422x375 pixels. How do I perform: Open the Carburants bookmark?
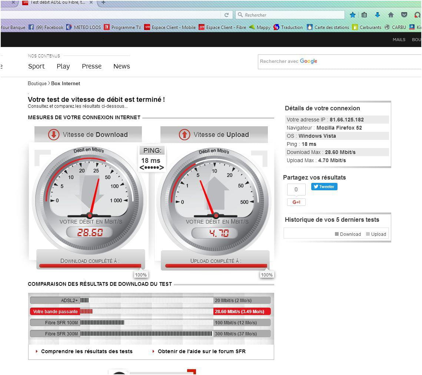tap(367, 27)
